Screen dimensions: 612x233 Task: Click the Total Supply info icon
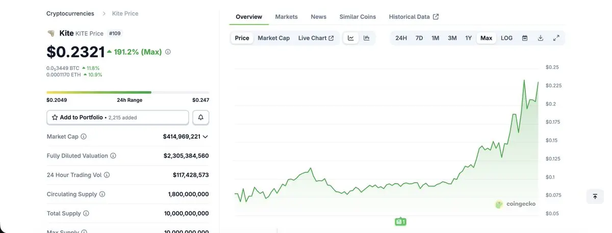tap(86, 214)
